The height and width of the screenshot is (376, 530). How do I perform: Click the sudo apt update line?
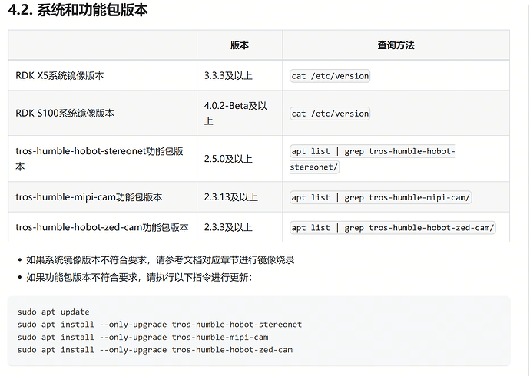(x=54, y=312)
